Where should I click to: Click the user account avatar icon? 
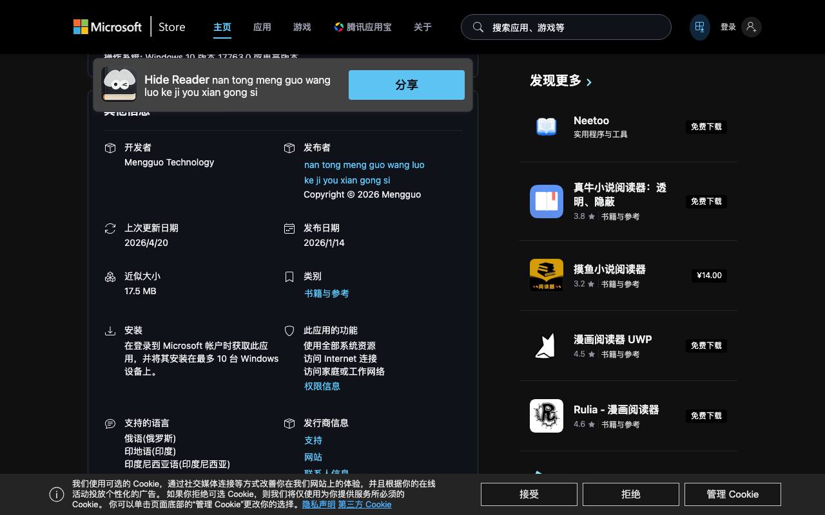751,27
